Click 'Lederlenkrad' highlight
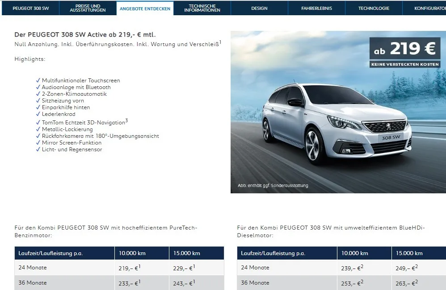 pos(59,114)
